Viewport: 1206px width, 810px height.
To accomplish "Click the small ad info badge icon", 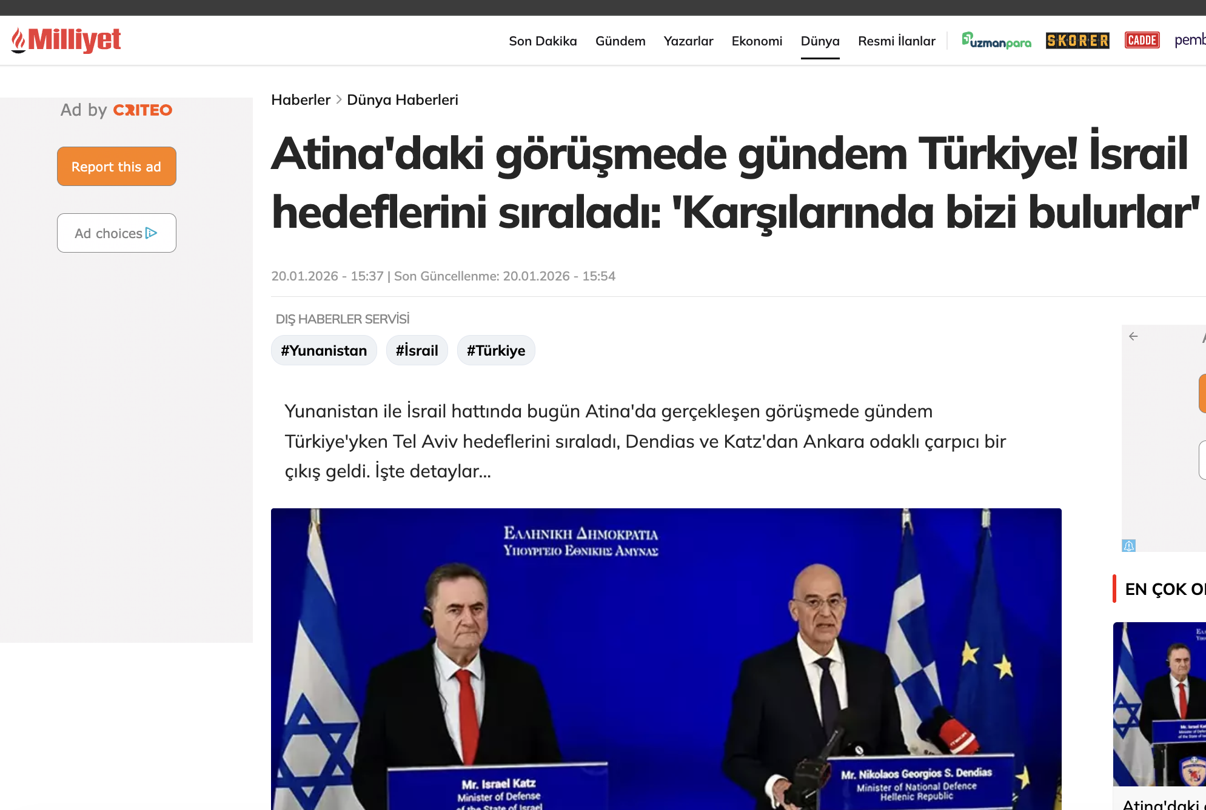I will click(1128, 546).
